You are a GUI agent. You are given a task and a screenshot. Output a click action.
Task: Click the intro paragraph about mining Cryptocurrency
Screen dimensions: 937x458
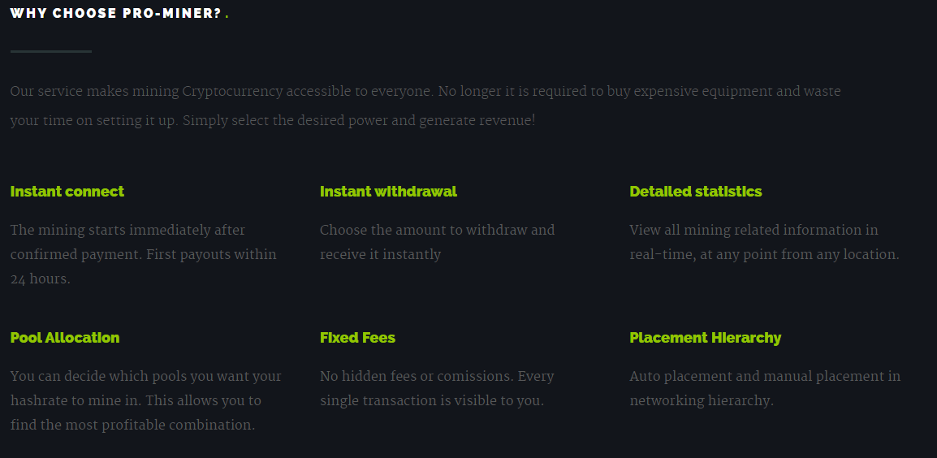pos(425,106)
